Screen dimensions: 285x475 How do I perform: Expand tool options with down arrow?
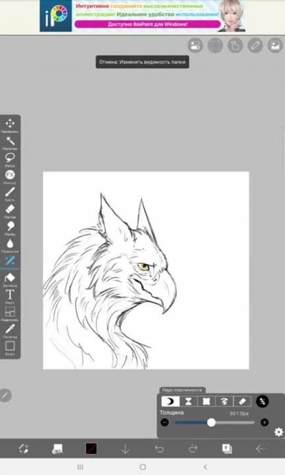point(125,449)
